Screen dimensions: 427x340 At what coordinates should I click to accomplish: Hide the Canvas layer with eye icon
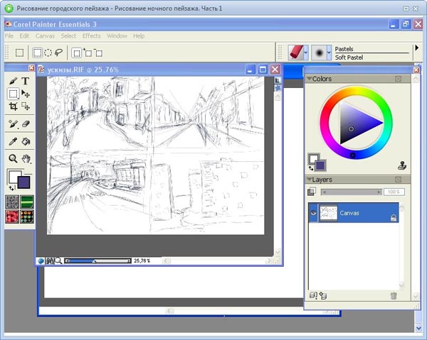coord(313,212)
